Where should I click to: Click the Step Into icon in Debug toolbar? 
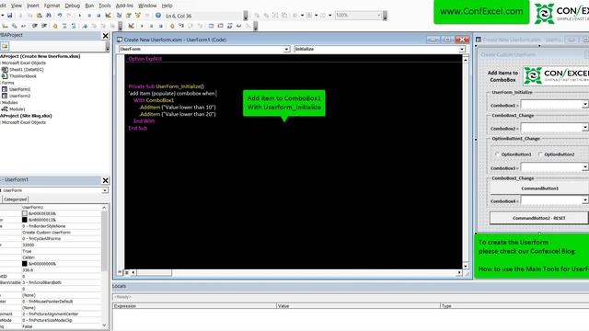coord(181,26)
